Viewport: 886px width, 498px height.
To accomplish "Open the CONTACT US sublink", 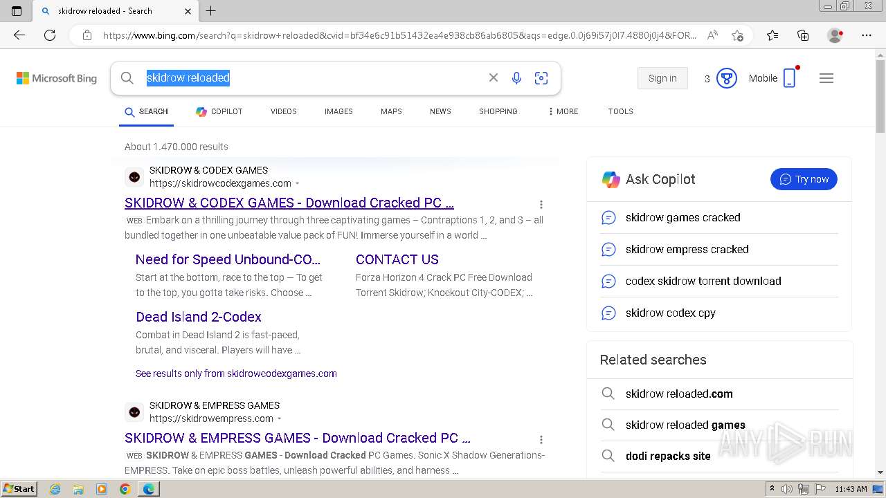I will click(x=397, y=259).
